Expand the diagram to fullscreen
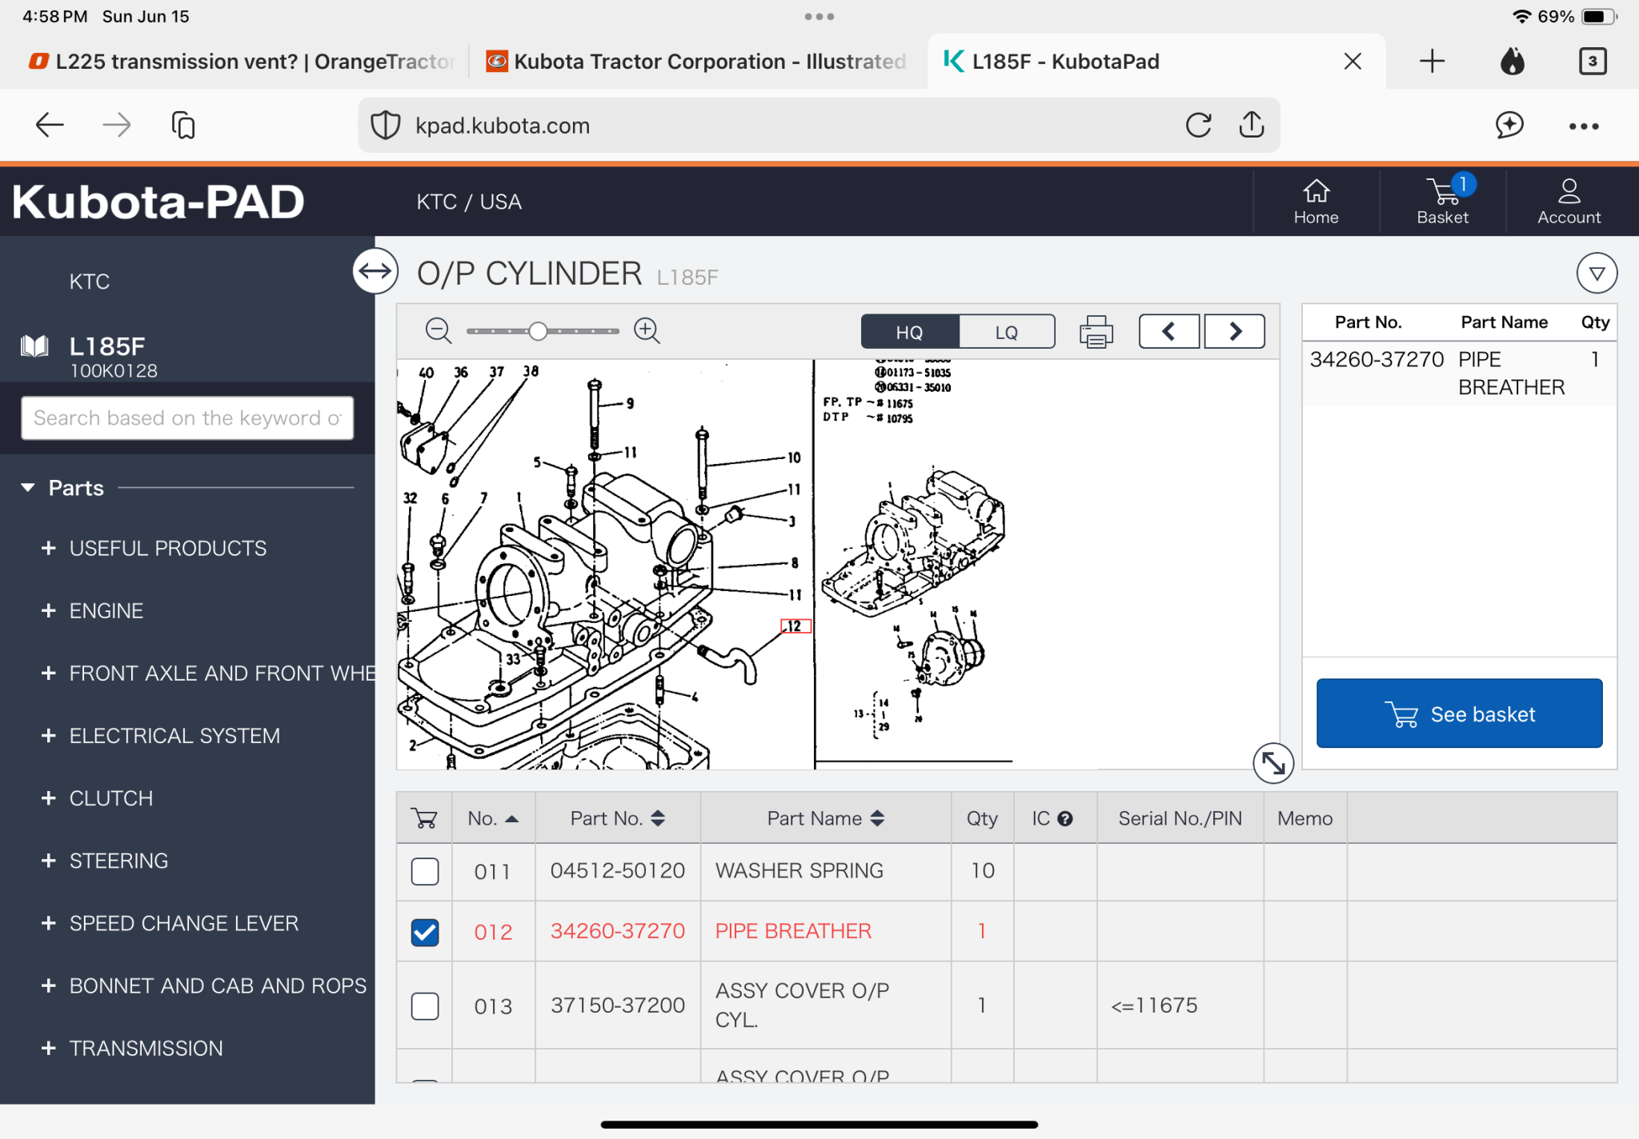 1272,763
